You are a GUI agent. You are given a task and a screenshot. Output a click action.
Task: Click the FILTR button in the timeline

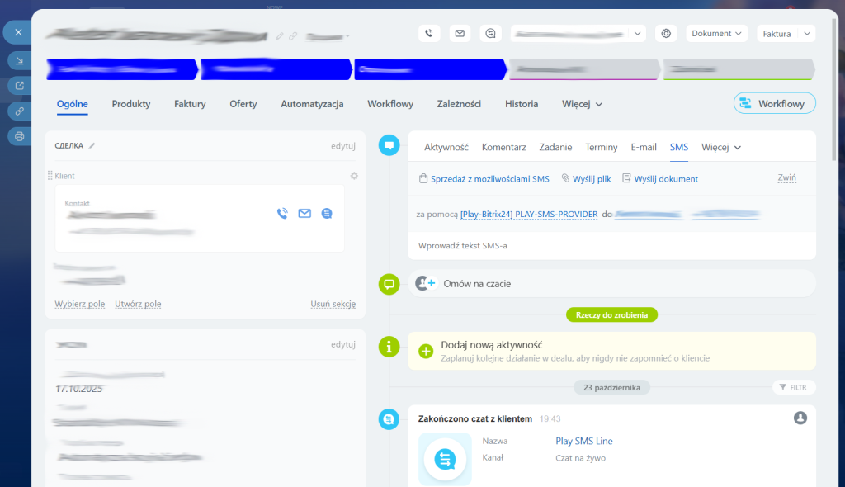pyautogui.click(x=793, y=387)
